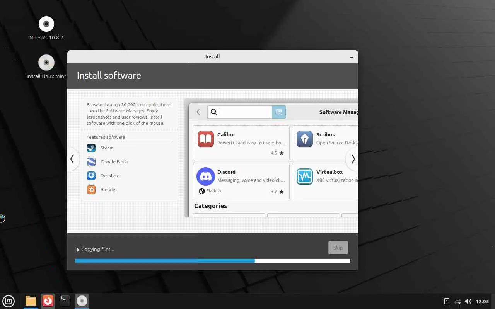
Task: Click the Discord title text
Action: click(226, 172)
